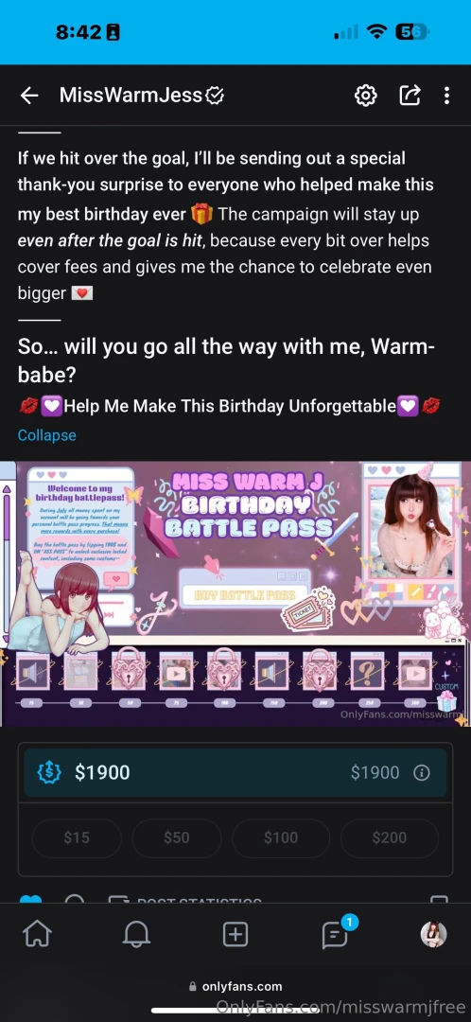Viewport: 471px width, 1022px height.
Task: Open the notifications bell
Action: pos(136,935)
